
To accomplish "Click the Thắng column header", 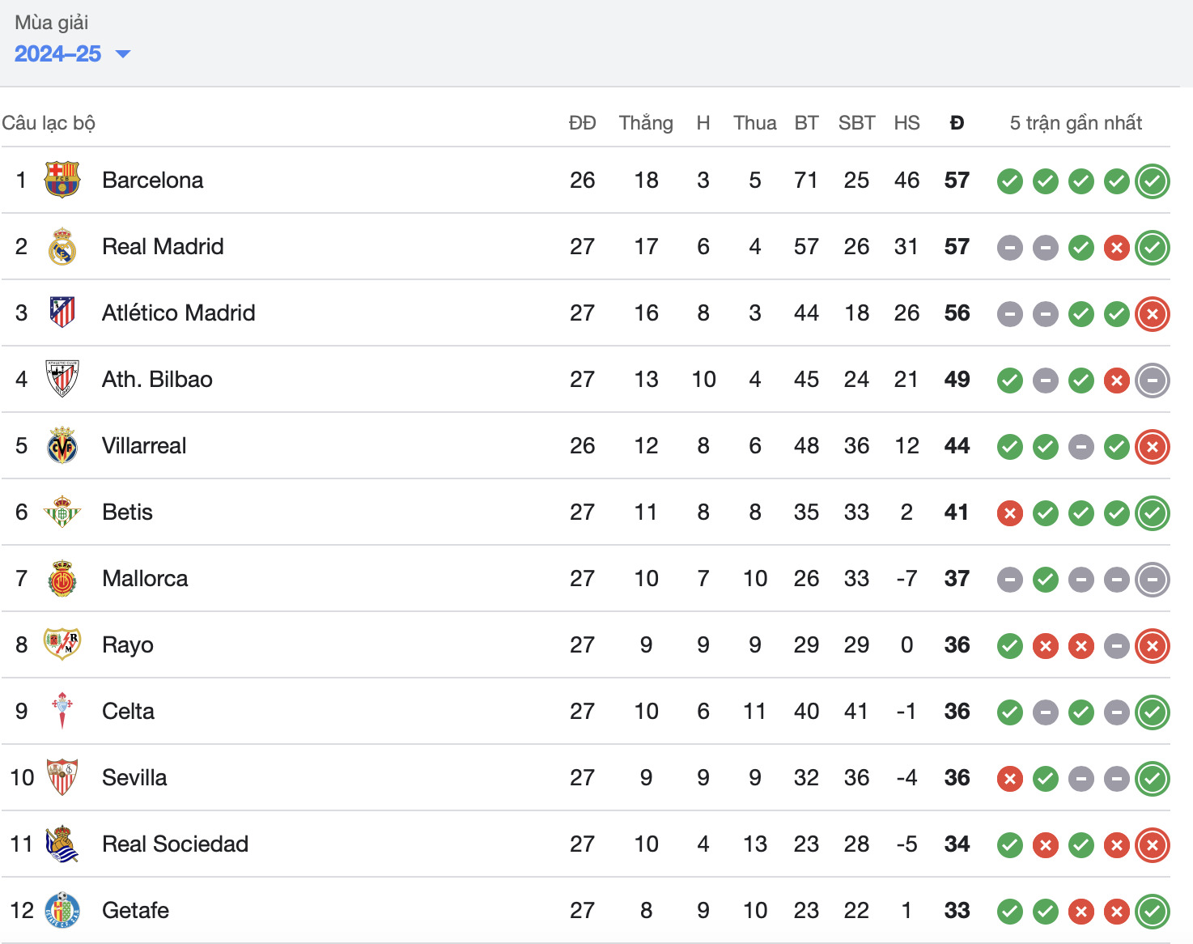I will (646, 123).
